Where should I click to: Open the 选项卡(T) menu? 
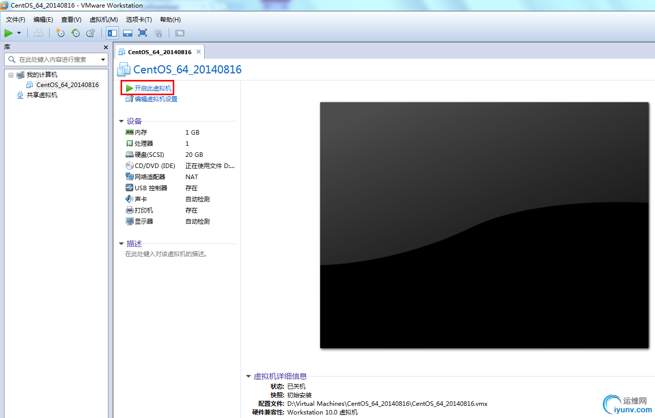[x=139, y=20]
